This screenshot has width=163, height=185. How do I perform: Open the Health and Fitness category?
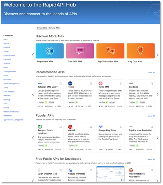coord(11,111)
